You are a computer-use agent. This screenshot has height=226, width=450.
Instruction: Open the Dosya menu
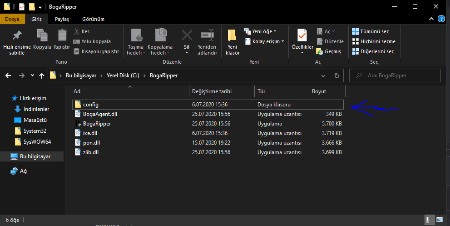(12, 19)
